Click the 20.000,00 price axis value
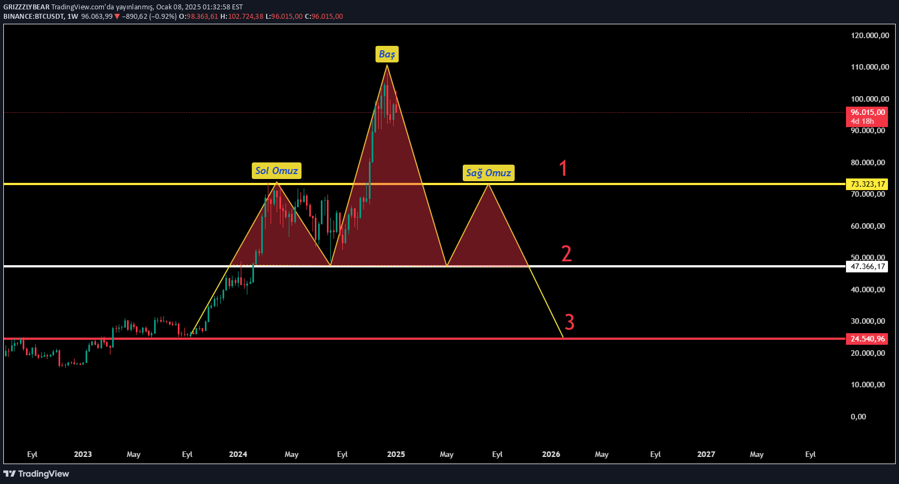Screen dimensions: 899x484 click(x=868, y=353)
